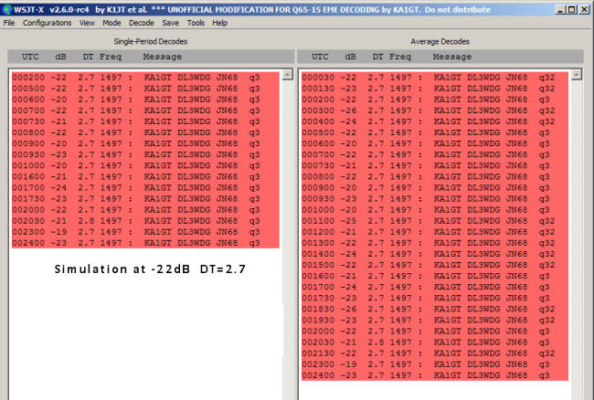Select Average Decodes row 000300
Screen dimensions: 594x400
[x=435, y=111]
